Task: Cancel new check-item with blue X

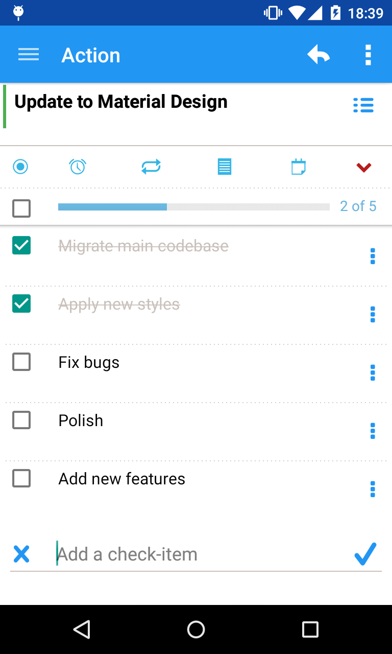Action: 21,554
